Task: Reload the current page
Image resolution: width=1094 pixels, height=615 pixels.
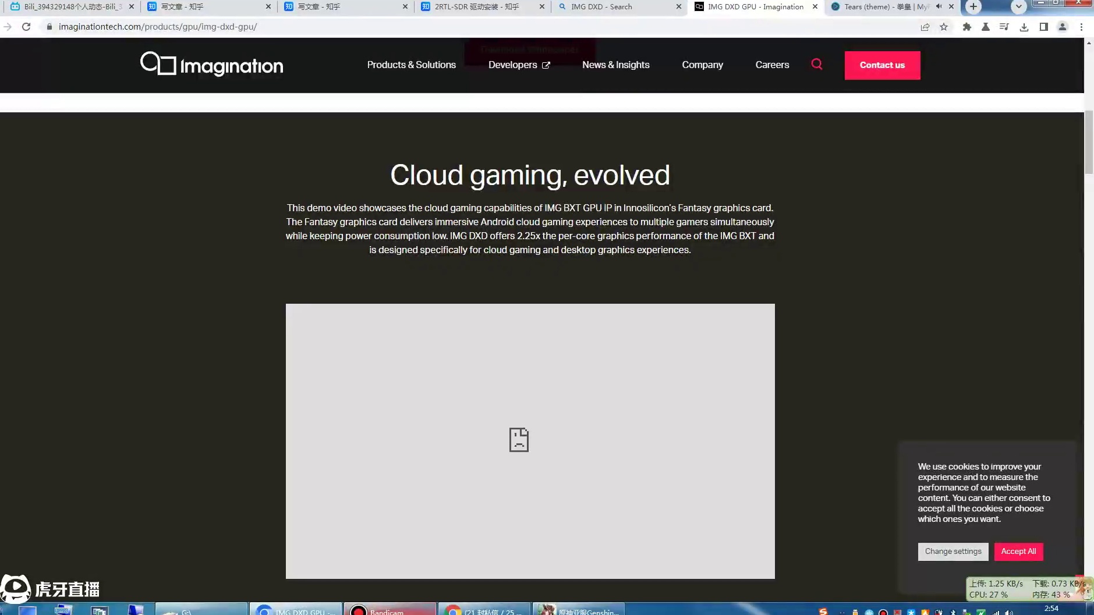Action: (26, 27)
